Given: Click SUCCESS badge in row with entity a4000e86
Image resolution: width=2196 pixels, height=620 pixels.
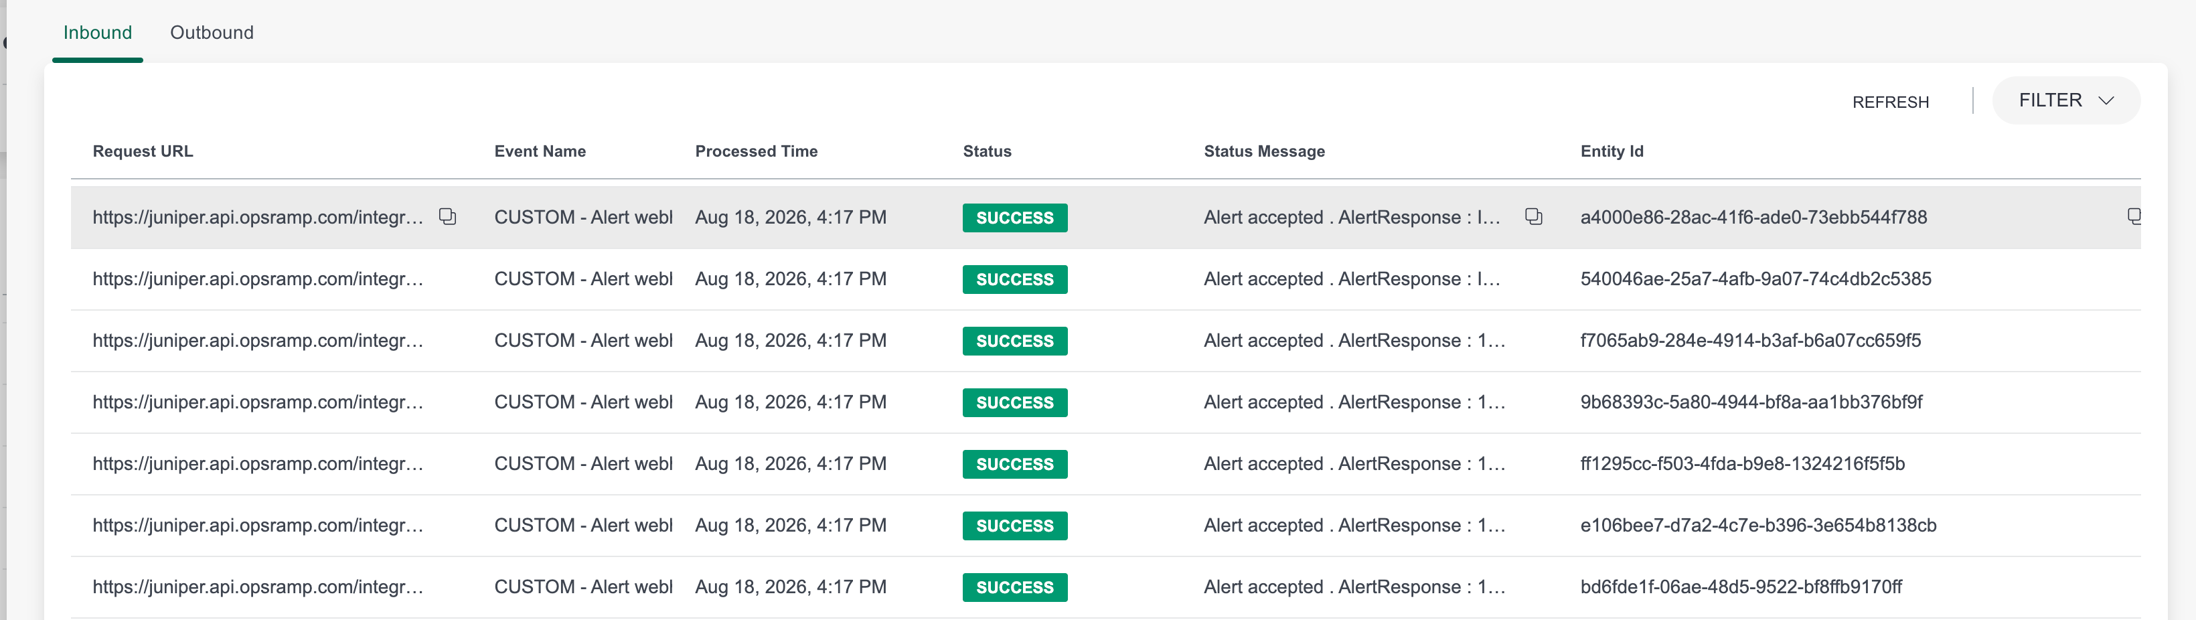Looking at the screenshot, I should tap(1014, 218).
